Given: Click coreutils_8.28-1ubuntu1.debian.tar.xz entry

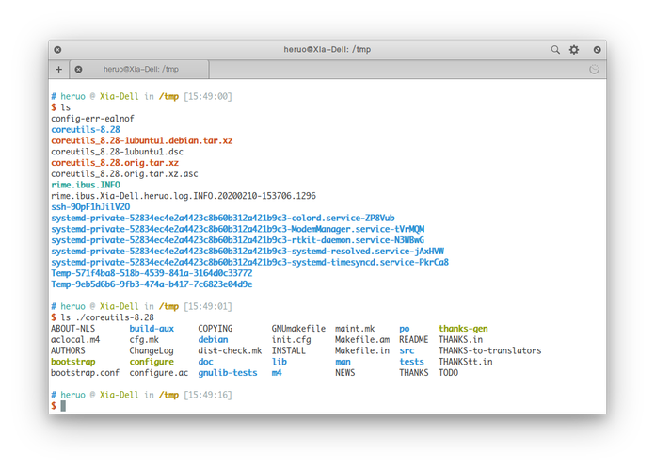Looking at the screenshot, I should 141,140.
